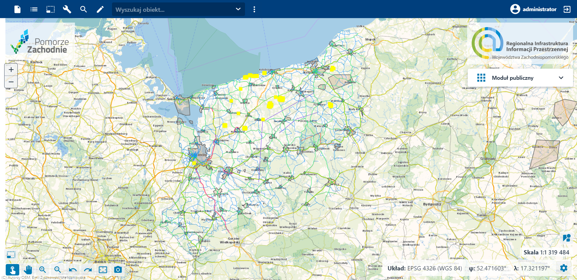Open the layer list icon
The image size is (577, 280).
[34, 9]
